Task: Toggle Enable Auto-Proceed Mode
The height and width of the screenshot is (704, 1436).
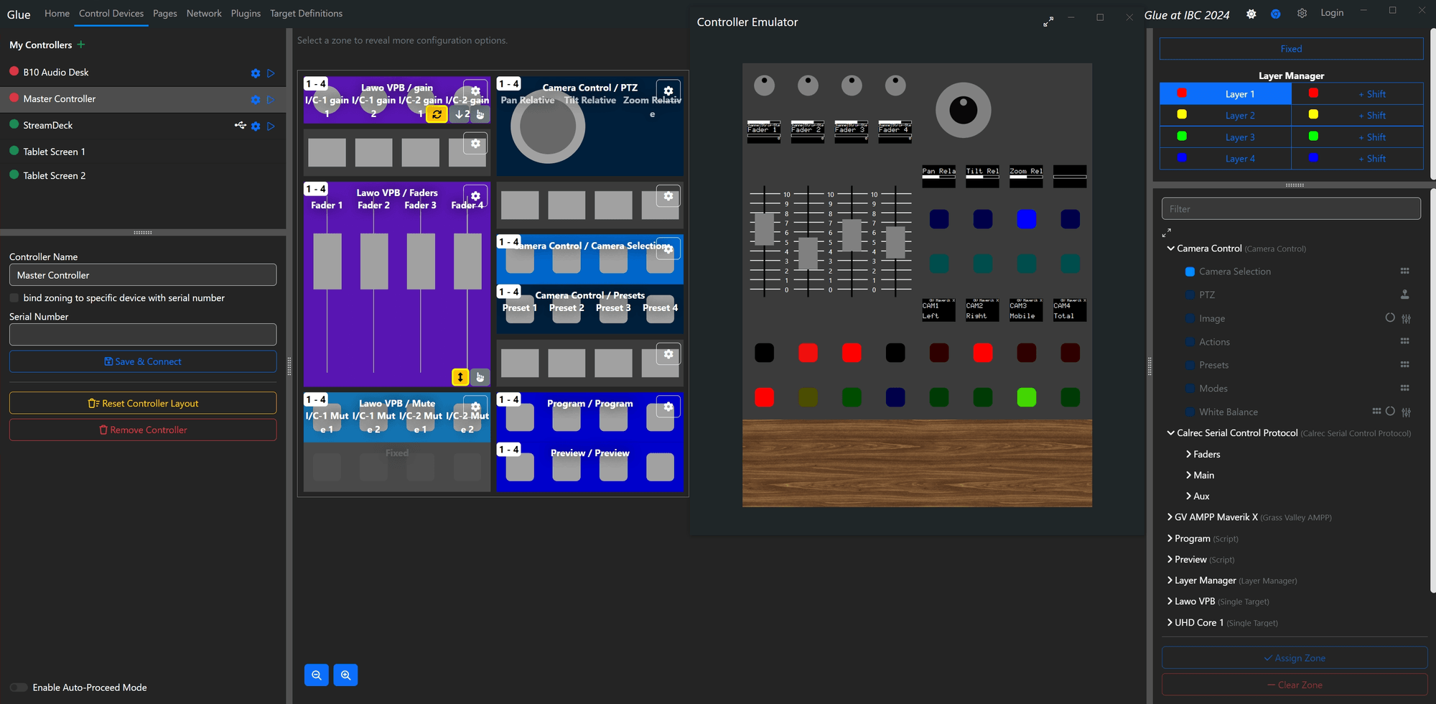Action: [x=19, y=687]
